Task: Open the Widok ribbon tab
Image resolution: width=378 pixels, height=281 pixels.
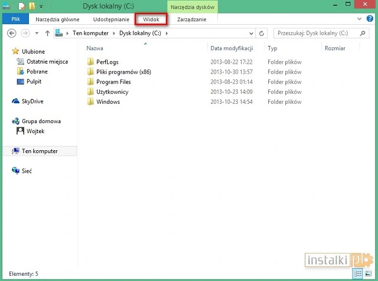Action: click(151, 19)
